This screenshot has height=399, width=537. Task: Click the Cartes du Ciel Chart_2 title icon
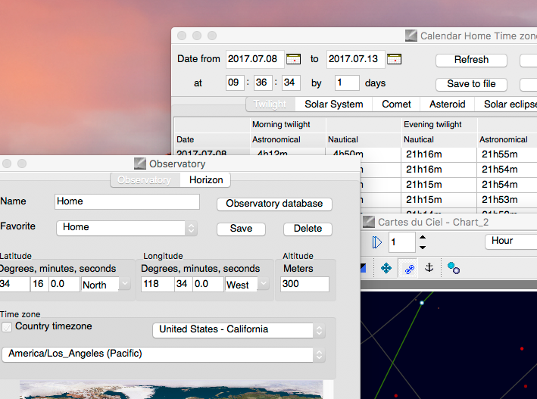tap(369, 223)
